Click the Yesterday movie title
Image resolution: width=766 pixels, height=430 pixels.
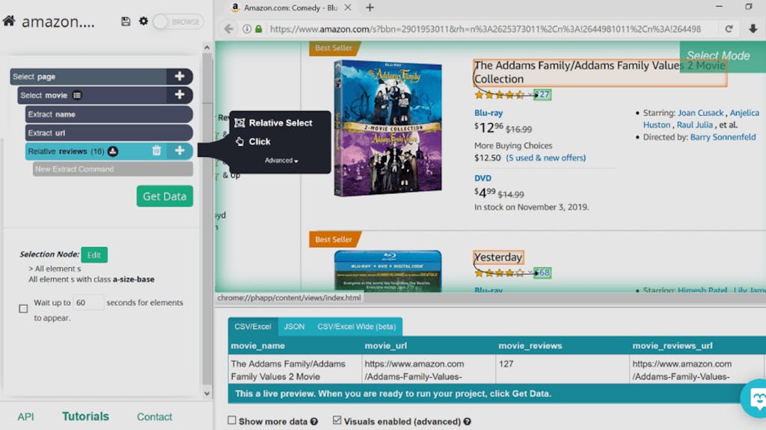pyautogui.click(x=498, y=257)
